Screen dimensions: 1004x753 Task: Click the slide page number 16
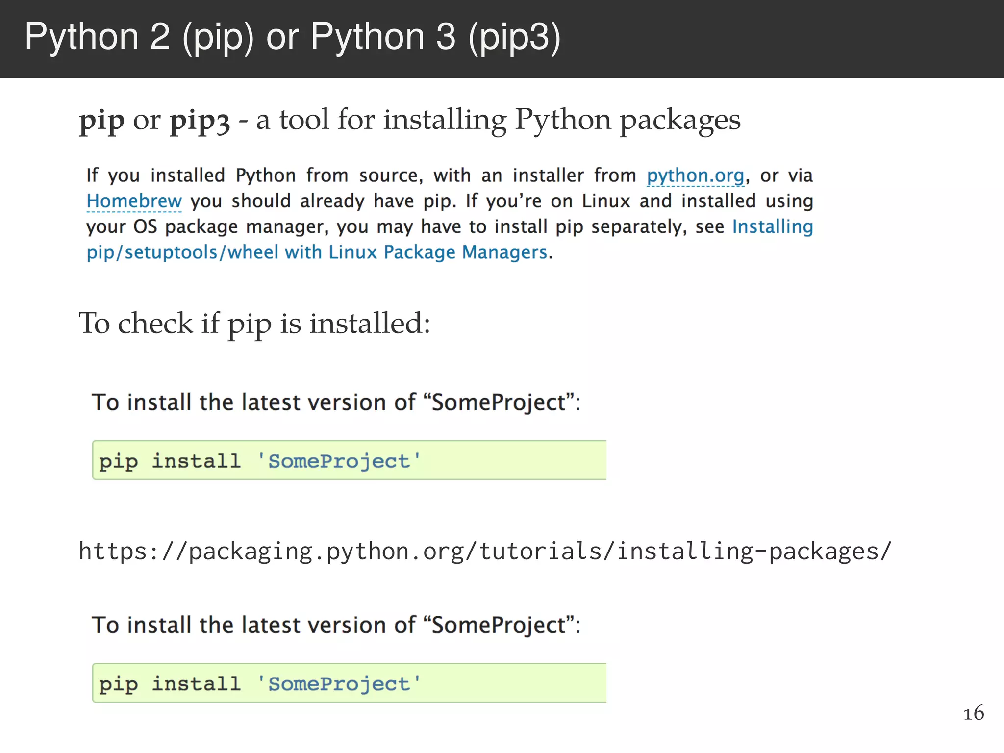[974, 713]
